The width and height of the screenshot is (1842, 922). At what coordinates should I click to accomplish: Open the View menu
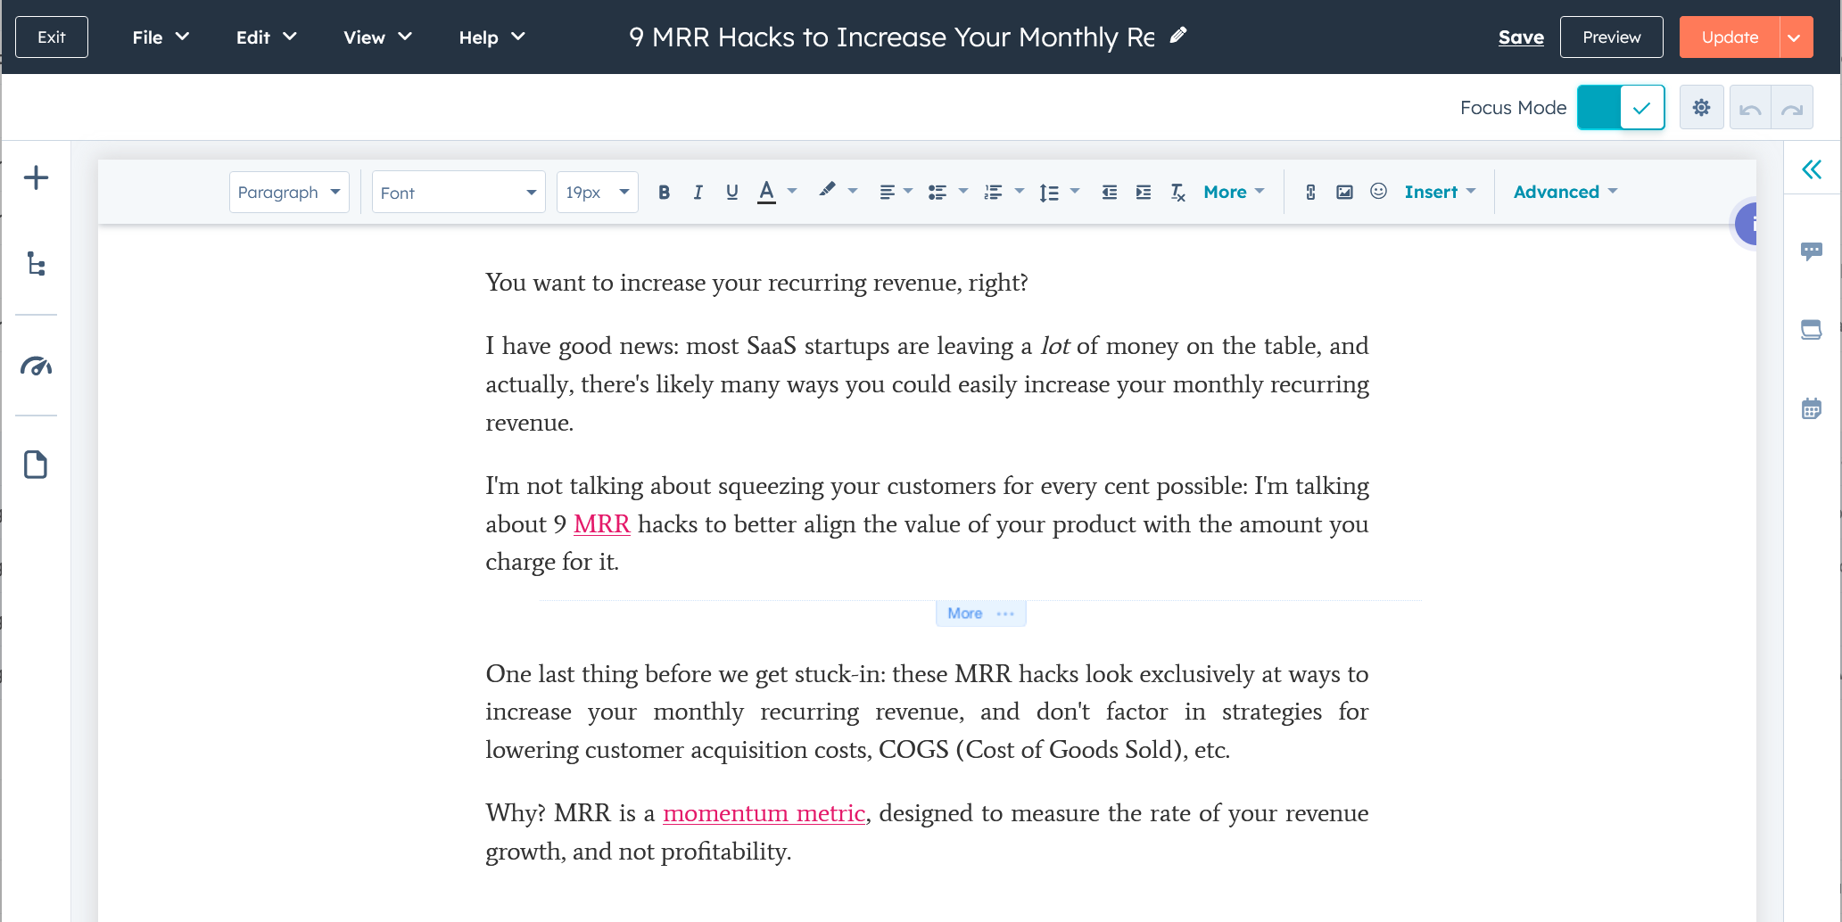(x=377, y=37)
